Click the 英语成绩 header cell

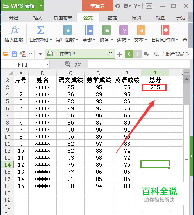(127, 80)
